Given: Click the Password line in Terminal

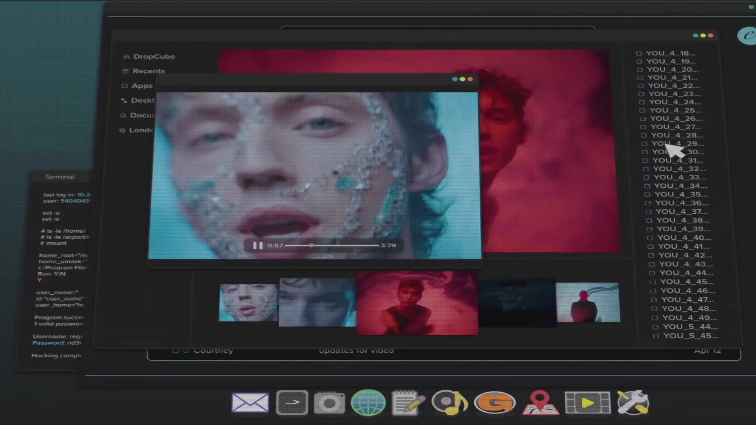Looking at the screenshot, I should click(x=57, y=343).
